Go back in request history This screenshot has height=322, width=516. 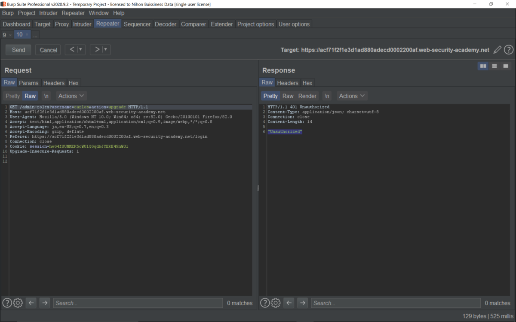(x=72, y=50)
